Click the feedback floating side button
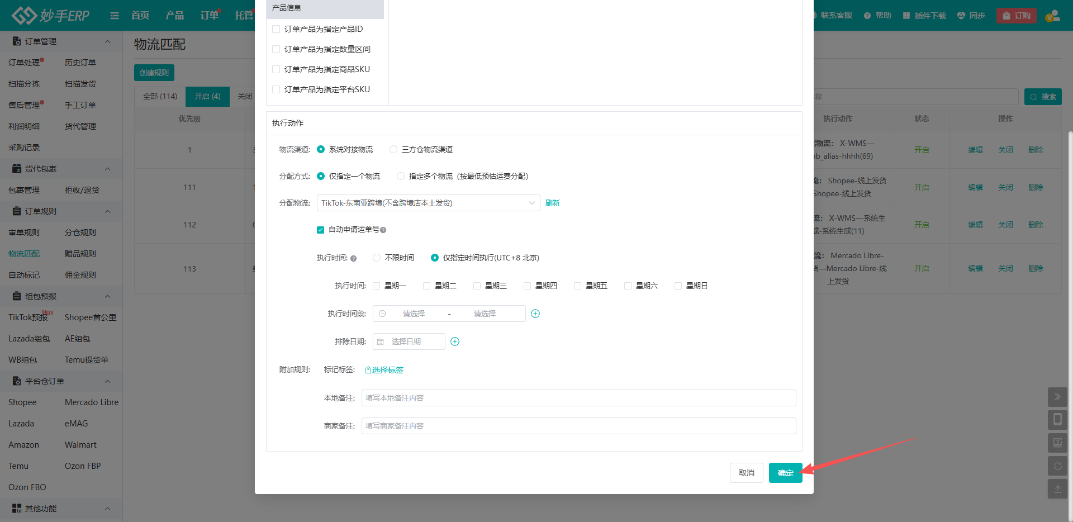The image size is (1073, 522). [1057, 443]
